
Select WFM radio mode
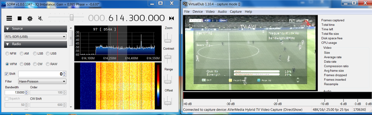point(11,64)
